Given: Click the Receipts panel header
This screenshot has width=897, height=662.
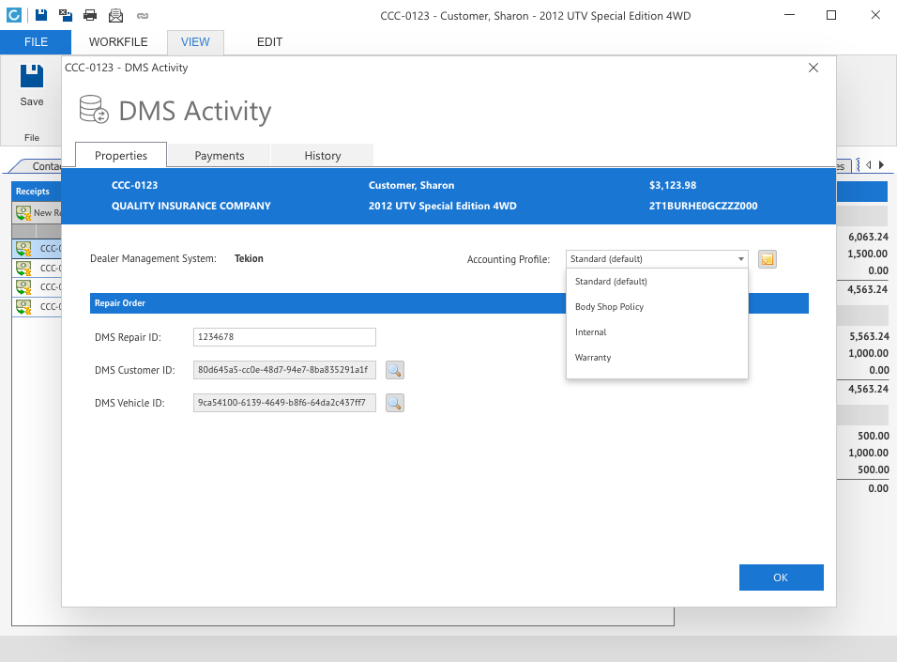Looking at the screenshot, I should point(36,192).
